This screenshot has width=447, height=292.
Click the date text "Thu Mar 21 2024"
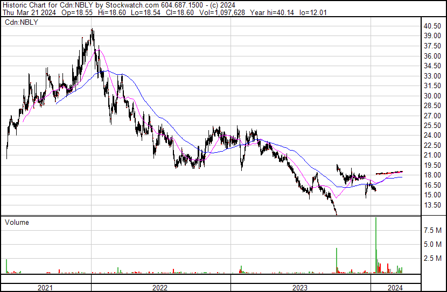(x=29, y=12)
